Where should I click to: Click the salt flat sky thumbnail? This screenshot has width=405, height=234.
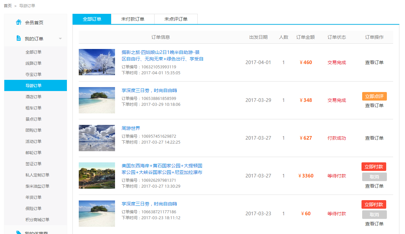pos(97,138)
